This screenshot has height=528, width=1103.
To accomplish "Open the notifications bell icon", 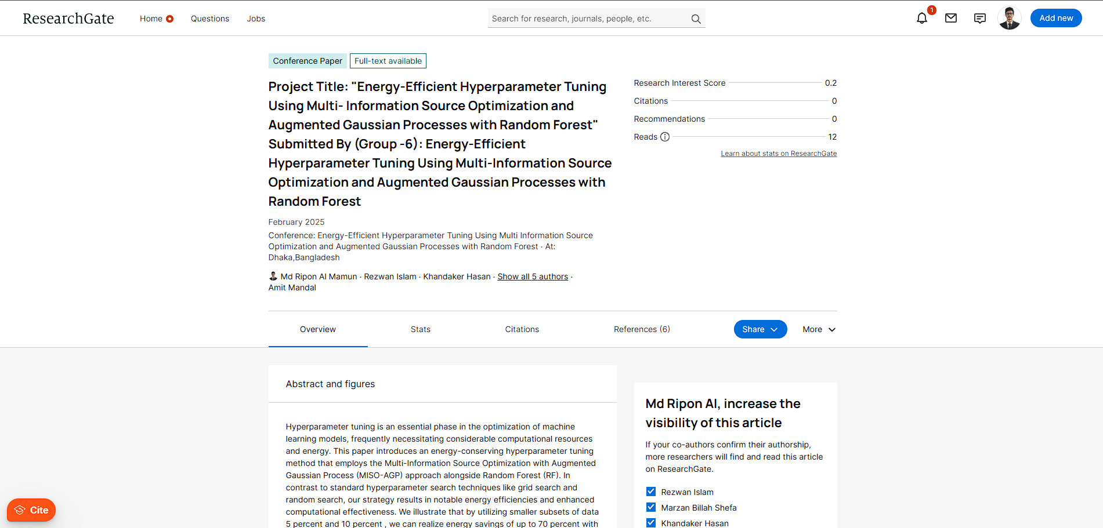I will click(x=921, y=19).
